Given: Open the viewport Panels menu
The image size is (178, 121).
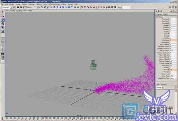Looking at the screenshot, I should click(30, 11).
